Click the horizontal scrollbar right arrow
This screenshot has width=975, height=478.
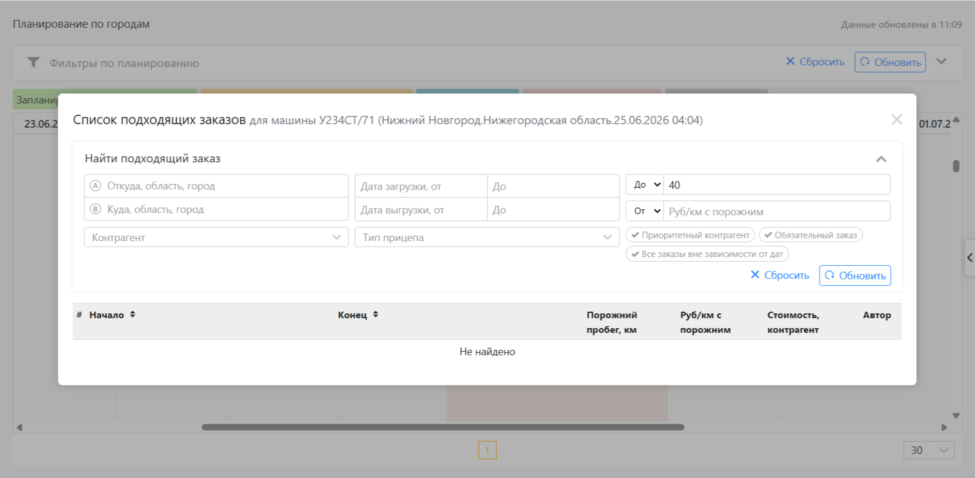pos(944,427)
